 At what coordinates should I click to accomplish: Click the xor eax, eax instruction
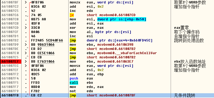pos(87,28)
